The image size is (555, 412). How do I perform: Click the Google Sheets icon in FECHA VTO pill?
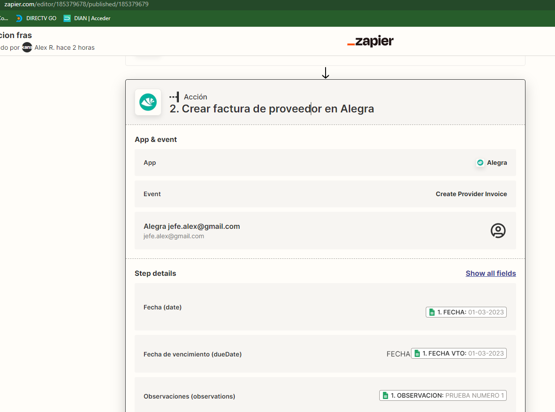(417, 354)
